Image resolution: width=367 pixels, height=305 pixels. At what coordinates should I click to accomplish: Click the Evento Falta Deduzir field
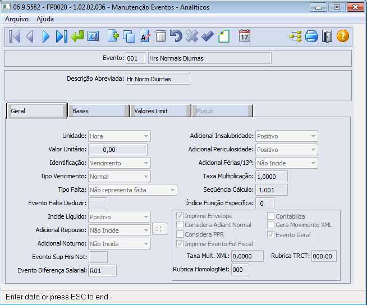tap(98, 204)
